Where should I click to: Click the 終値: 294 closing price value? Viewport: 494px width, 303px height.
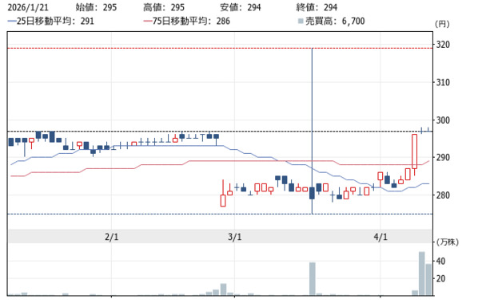pyautogui.click(x=317, y=7)
